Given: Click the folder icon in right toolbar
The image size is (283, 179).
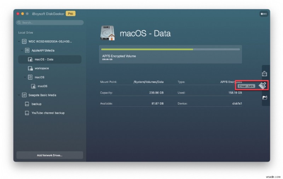Looking at the screenshot, I should [x=264, y=97].
